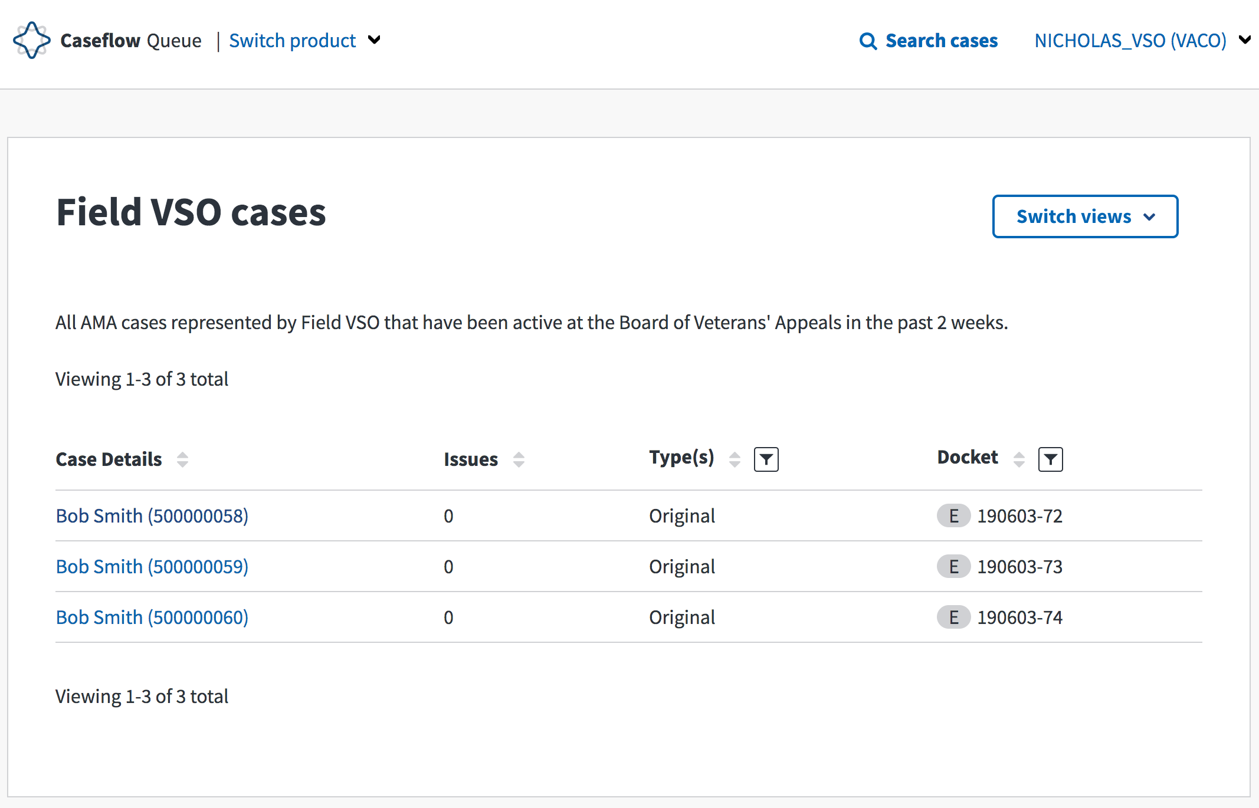Viewport: 1259px width, 808px height.
Task: Click issues count for Bob Smith (500000059)
Action: pyautogui.click(x=448, y=567)
